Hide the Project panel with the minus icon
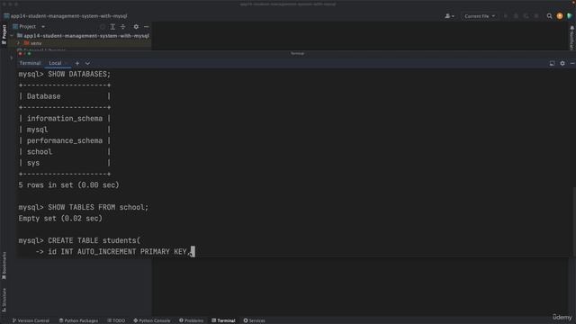 pos(146,27)
